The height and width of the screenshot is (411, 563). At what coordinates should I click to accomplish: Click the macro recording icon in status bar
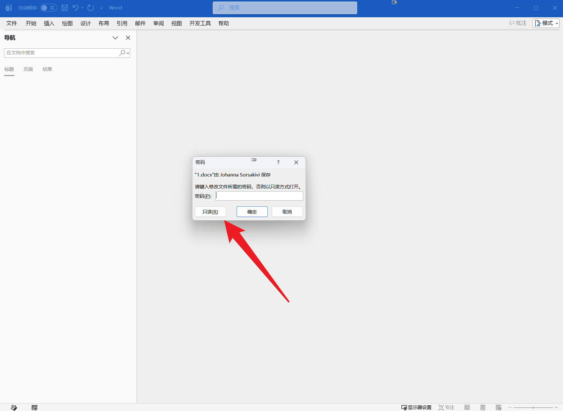[x=35, y=408]
